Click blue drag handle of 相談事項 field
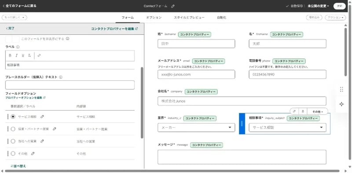This screenshot has width=352, height=173. (242, 123)
